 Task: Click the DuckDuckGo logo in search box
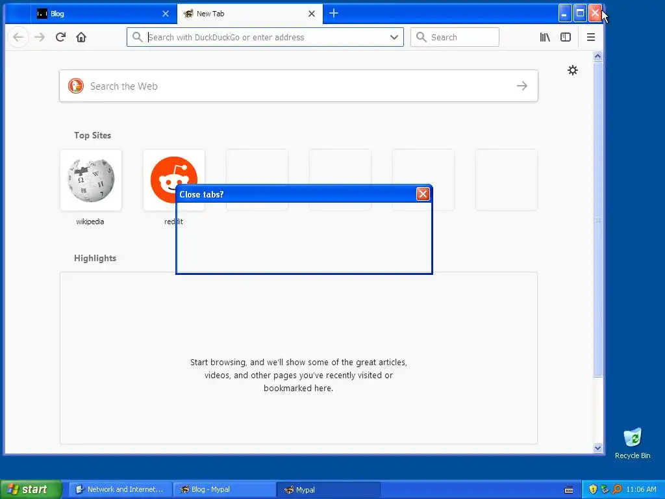(76, 86)
